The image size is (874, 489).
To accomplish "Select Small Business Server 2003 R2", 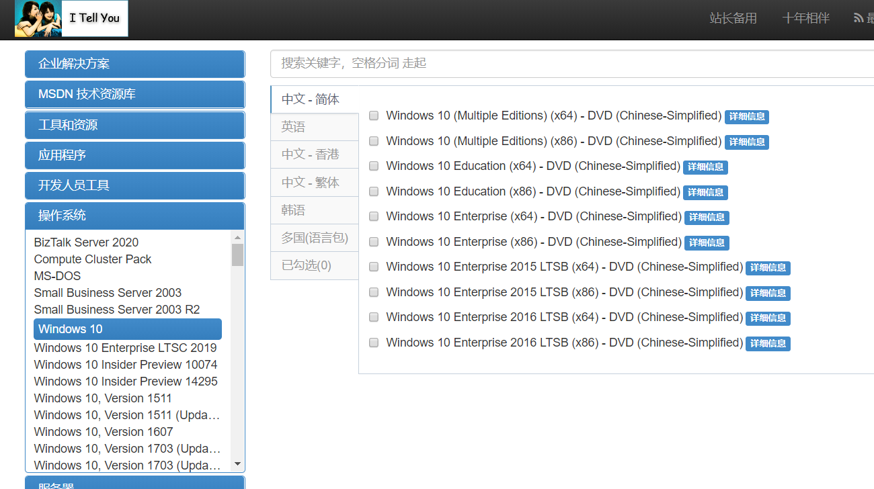I will pyautogui.click(x=117, y=310).
